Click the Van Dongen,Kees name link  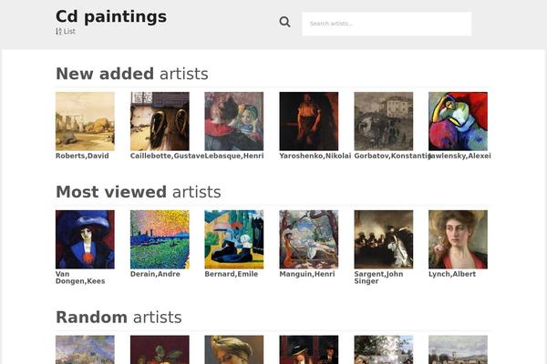80,278
